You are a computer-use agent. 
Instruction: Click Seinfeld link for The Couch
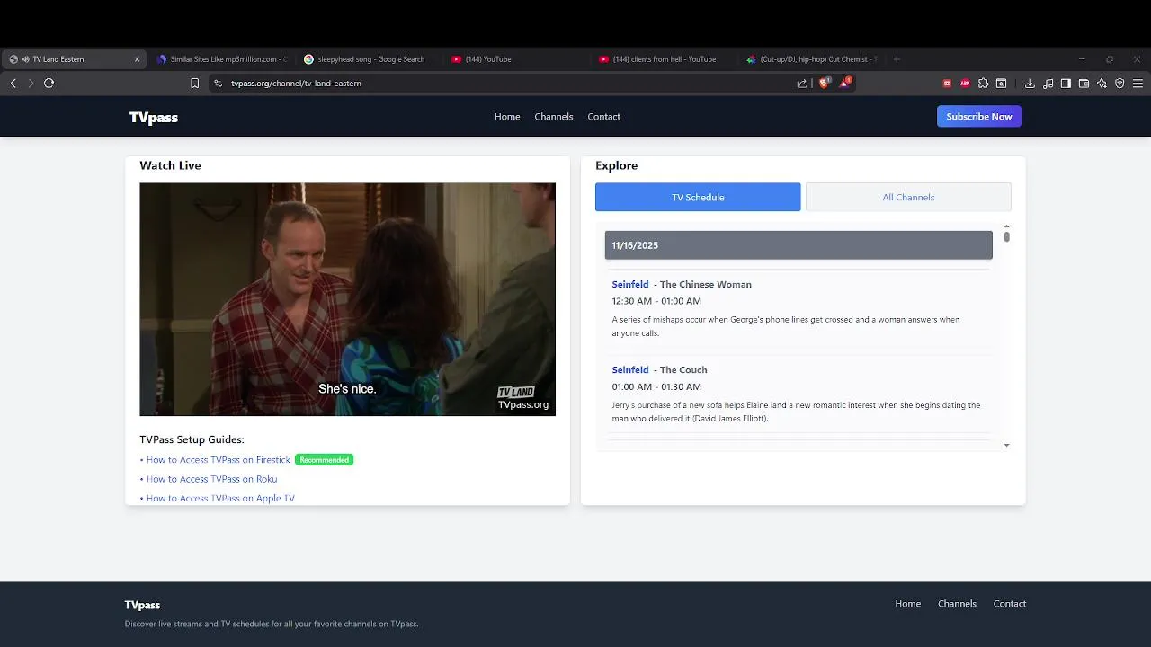coord(630,369)
